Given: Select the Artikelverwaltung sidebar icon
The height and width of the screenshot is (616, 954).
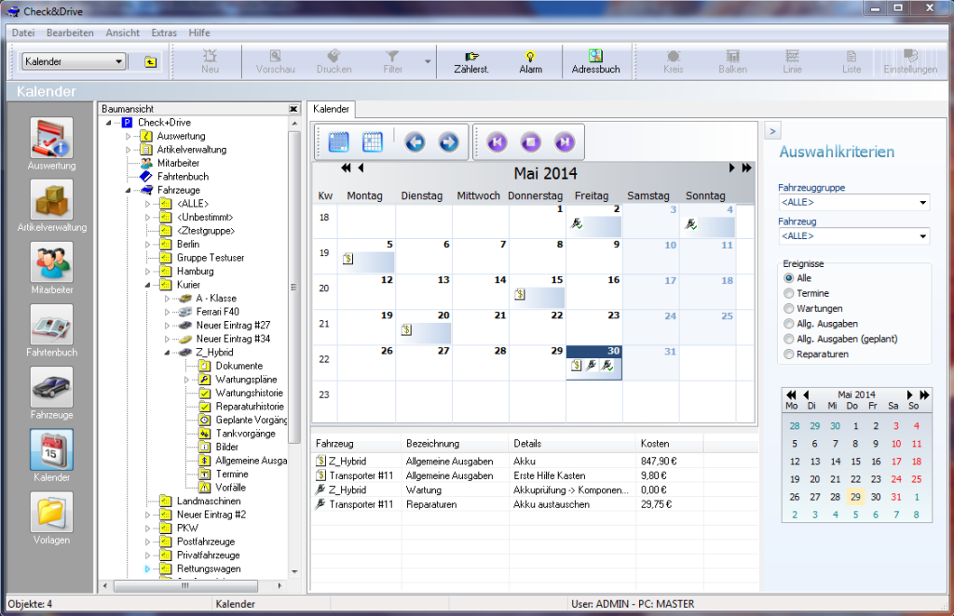Looking at the screenshot, I should (52, 200).
